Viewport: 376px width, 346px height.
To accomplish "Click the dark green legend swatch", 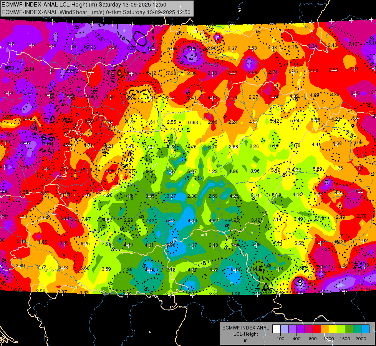I will tap(349, 329).
